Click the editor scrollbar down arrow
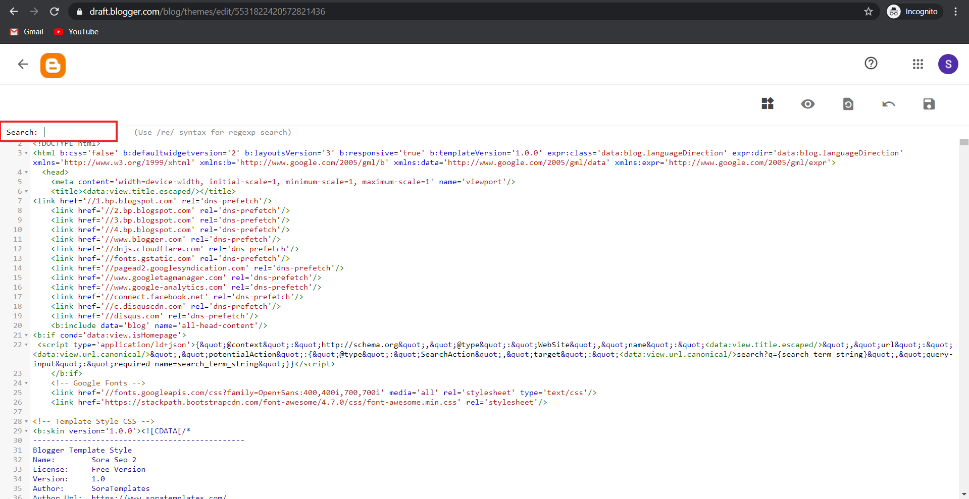This screenshot has height=499, width=969. click(x=964, y=494)
